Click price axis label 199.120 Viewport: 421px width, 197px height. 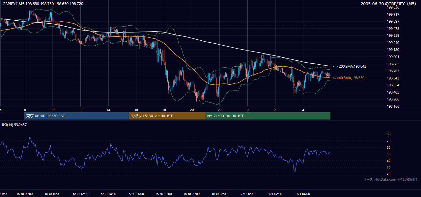(x=393, y=50)
